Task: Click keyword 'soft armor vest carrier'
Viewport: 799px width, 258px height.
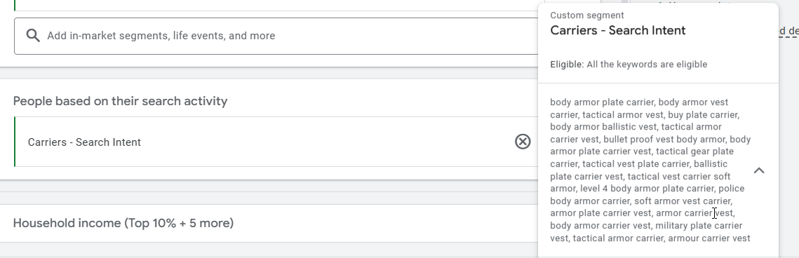Action: tap(683, 201)
